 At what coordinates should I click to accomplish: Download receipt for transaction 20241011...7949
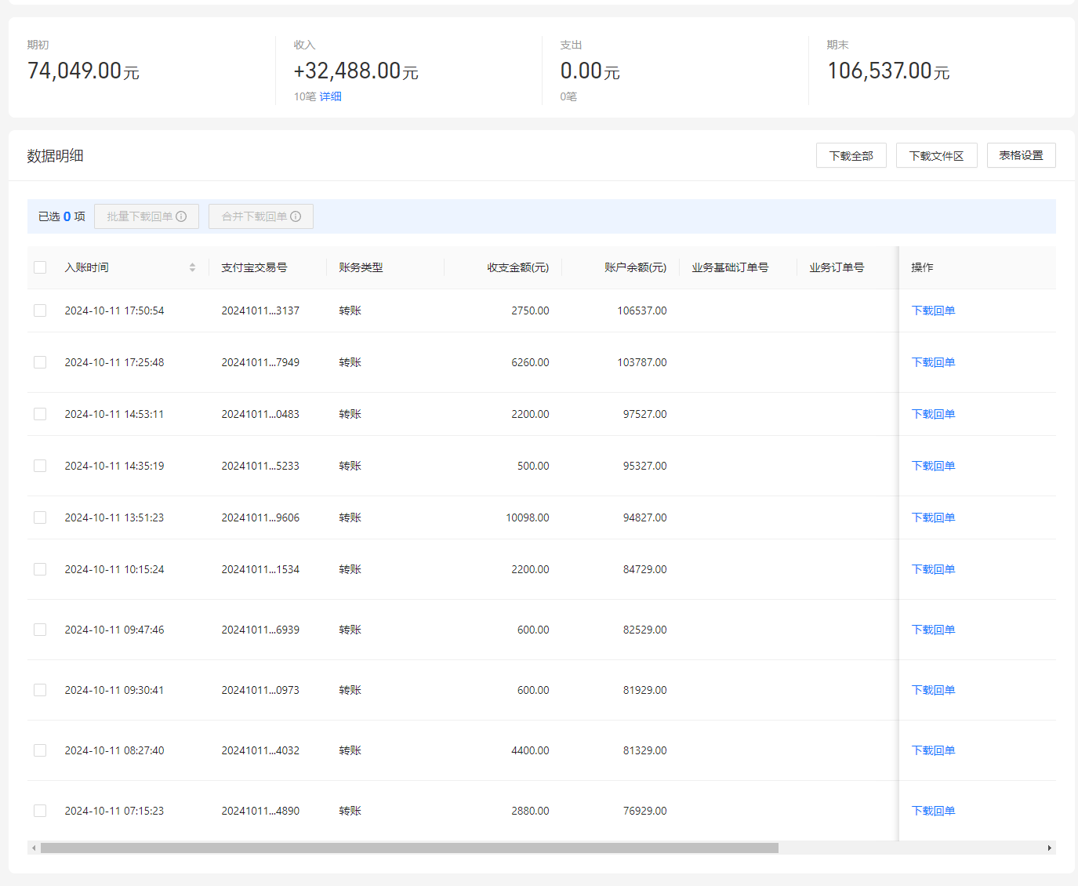click(933, 362)
